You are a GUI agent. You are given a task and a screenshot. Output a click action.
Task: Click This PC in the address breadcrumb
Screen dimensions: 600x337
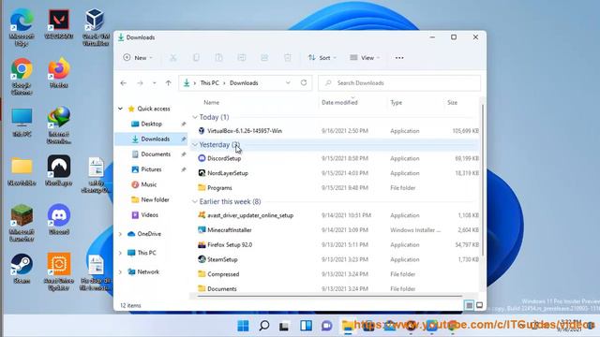pyautogui.click(x=210, y=83)
